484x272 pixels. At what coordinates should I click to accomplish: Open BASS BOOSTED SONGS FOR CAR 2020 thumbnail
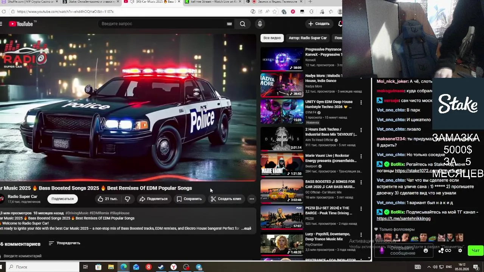pos(282,191)
